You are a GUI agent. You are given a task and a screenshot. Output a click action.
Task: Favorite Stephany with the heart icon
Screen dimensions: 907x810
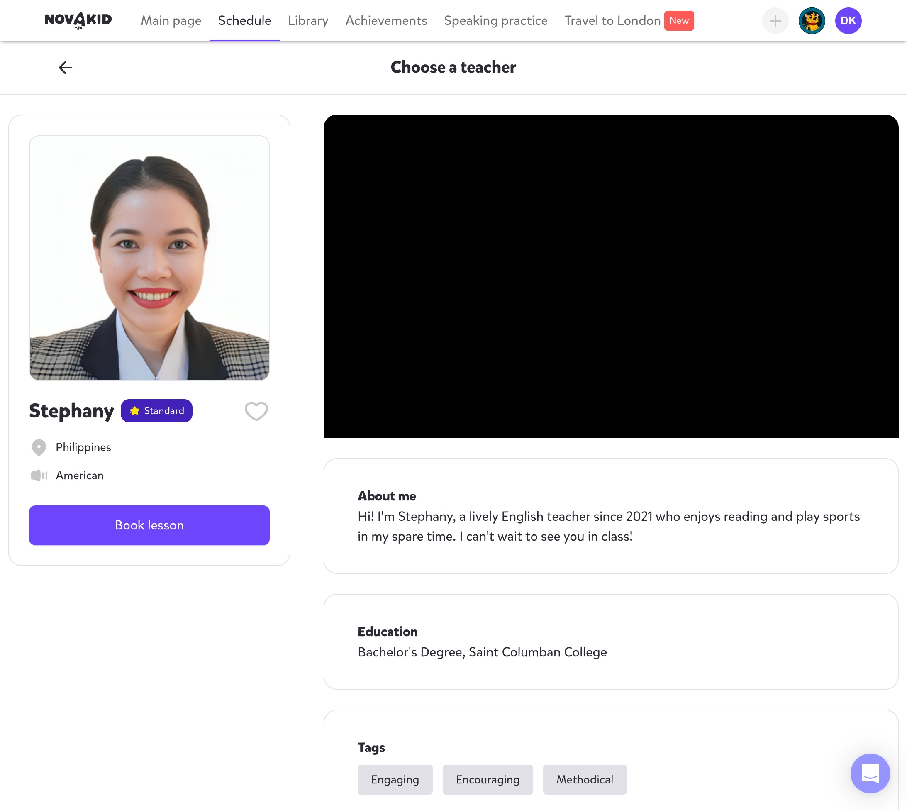pos(256,411)
